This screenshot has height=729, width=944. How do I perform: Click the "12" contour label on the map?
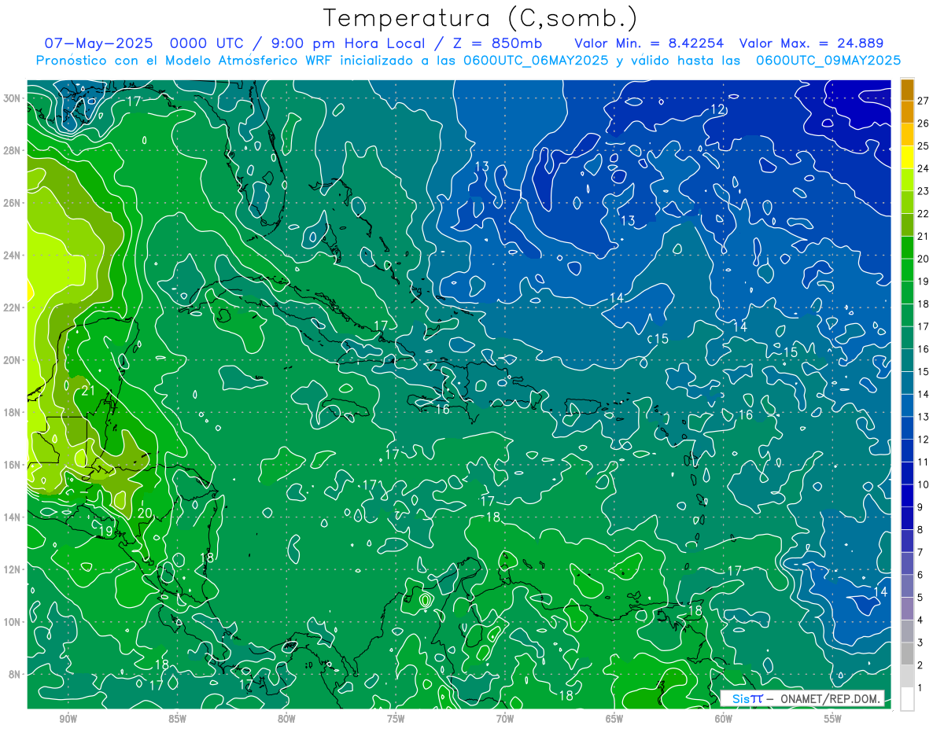(717, 109)
